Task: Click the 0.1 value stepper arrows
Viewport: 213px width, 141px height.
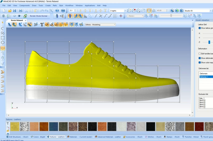Action: point(75,11)
